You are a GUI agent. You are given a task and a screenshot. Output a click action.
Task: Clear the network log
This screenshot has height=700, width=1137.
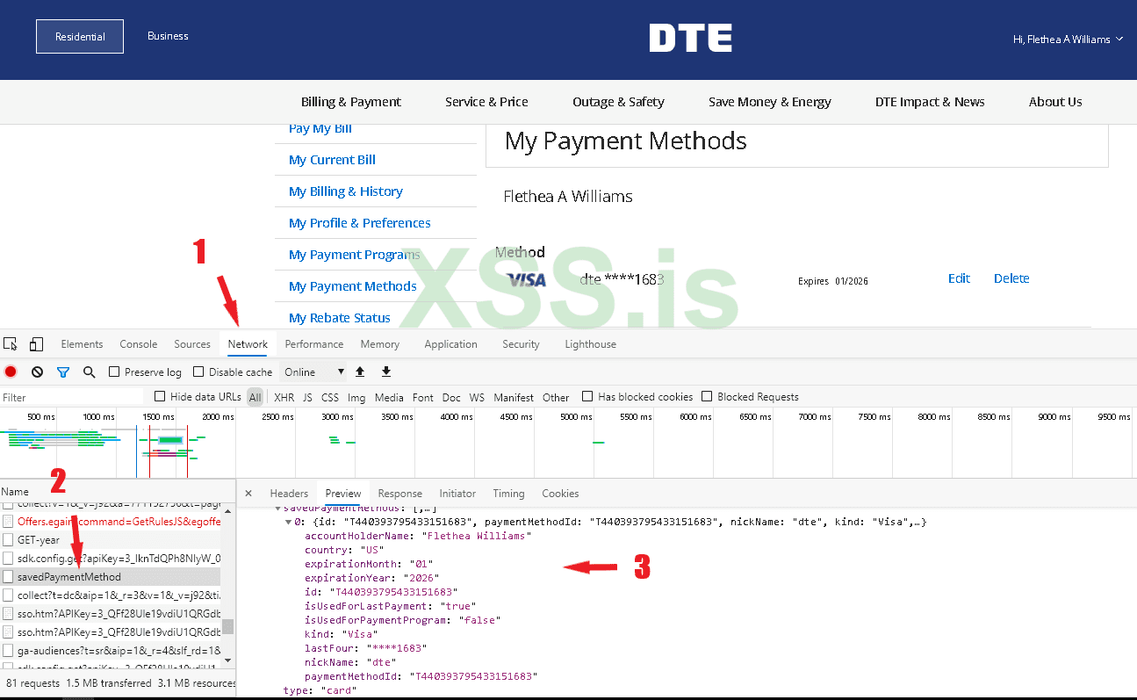point(37,372)
